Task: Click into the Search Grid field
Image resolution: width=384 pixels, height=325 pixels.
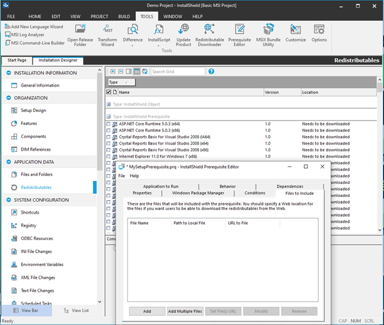Action: (178, 71)
